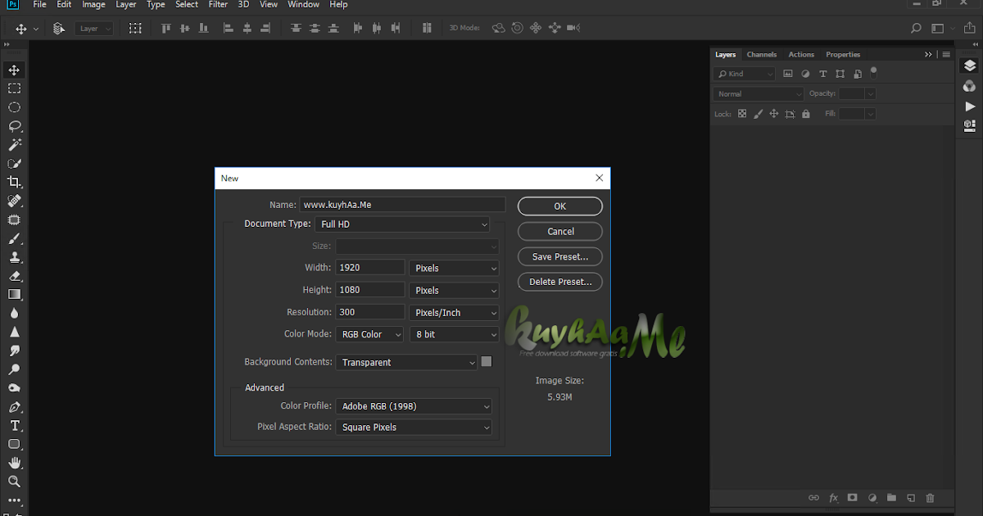Open the Document Type dropdown
The image size is (983, 516).
pyautogui.click(x=402, y=224)
